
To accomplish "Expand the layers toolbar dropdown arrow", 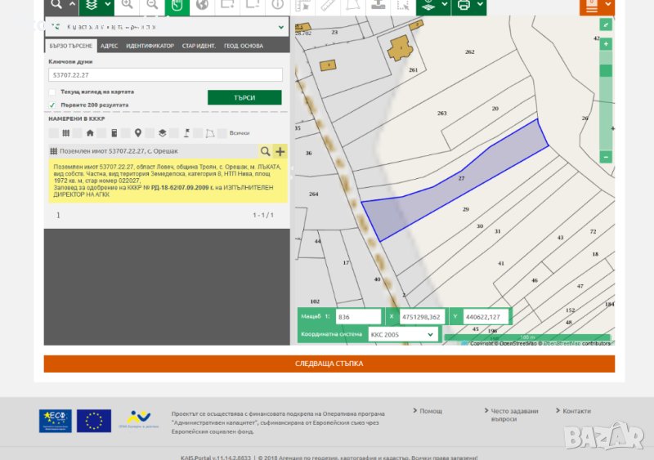I will [108, 5].
